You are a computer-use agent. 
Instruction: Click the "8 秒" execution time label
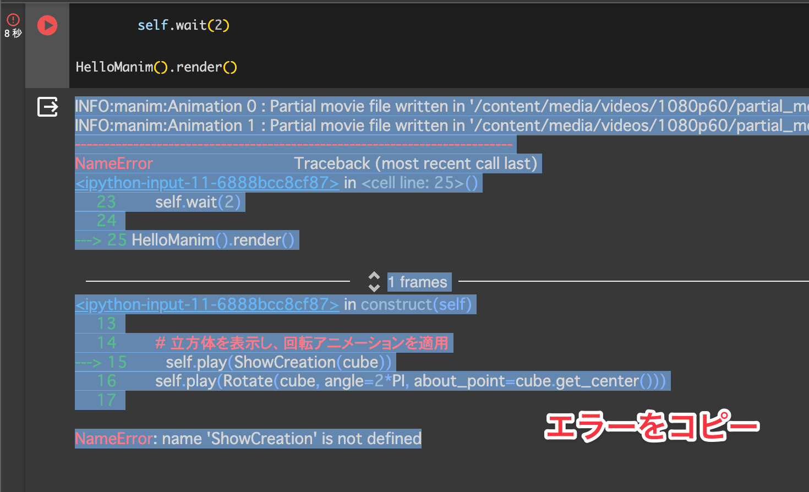click(13, 34)
